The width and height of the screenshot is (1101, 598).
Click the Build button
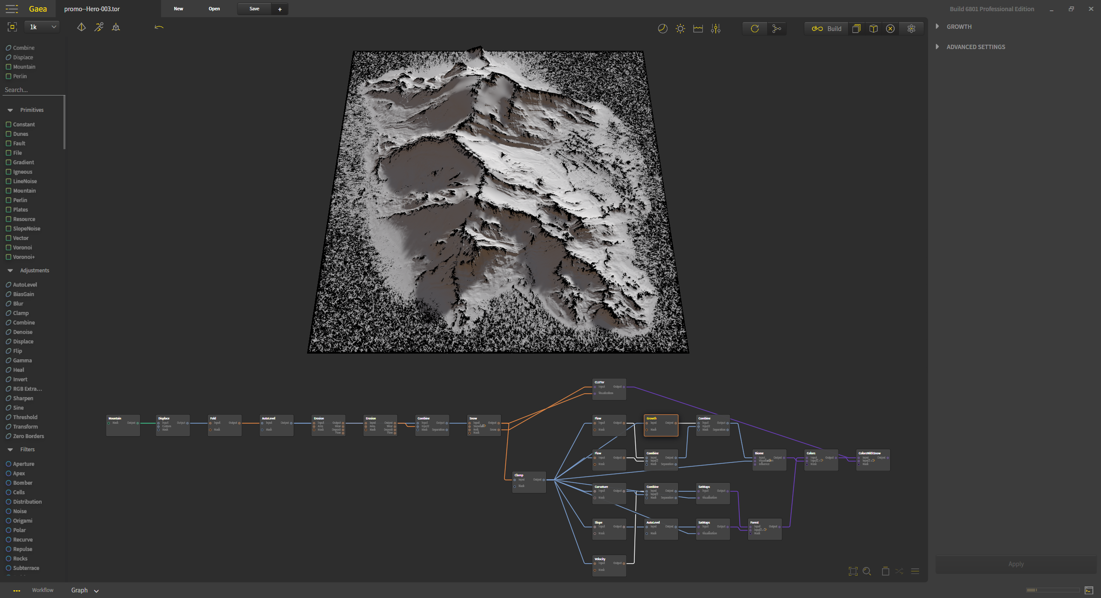pos(827,29)
